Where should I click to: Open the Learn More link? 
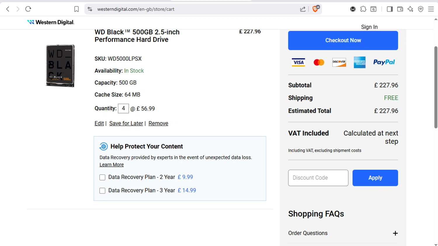(112, 165)
